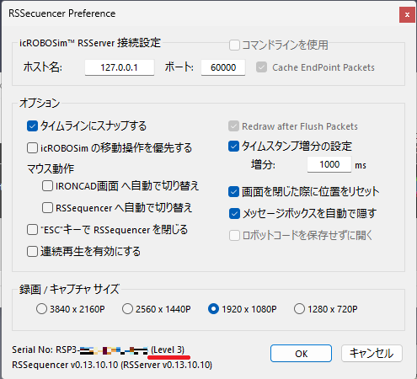Check the コマンドラインを使用 checkbox
Viewport: 417px width, 379px height.
pyautogui.click(x=234, y=45)
